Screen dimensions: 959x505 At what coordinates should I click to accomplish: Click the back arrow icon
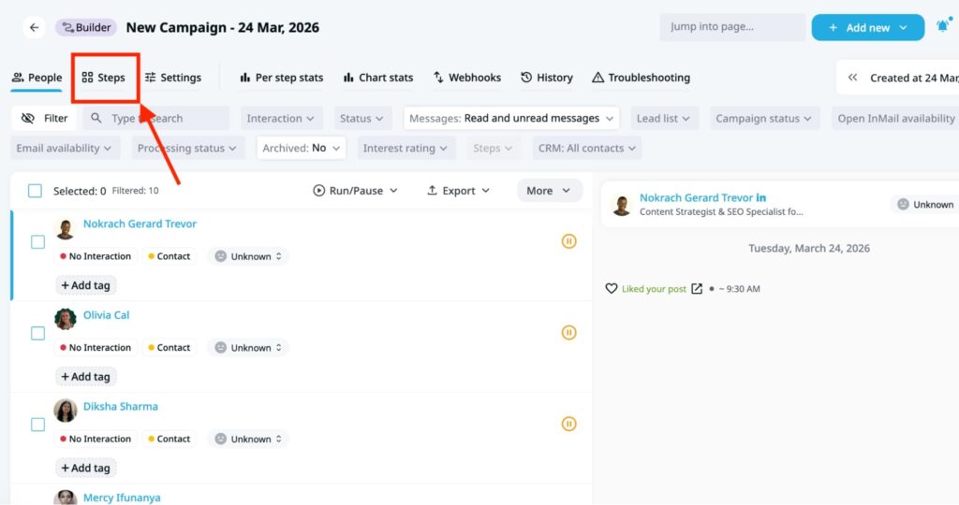tap(35, 28)
